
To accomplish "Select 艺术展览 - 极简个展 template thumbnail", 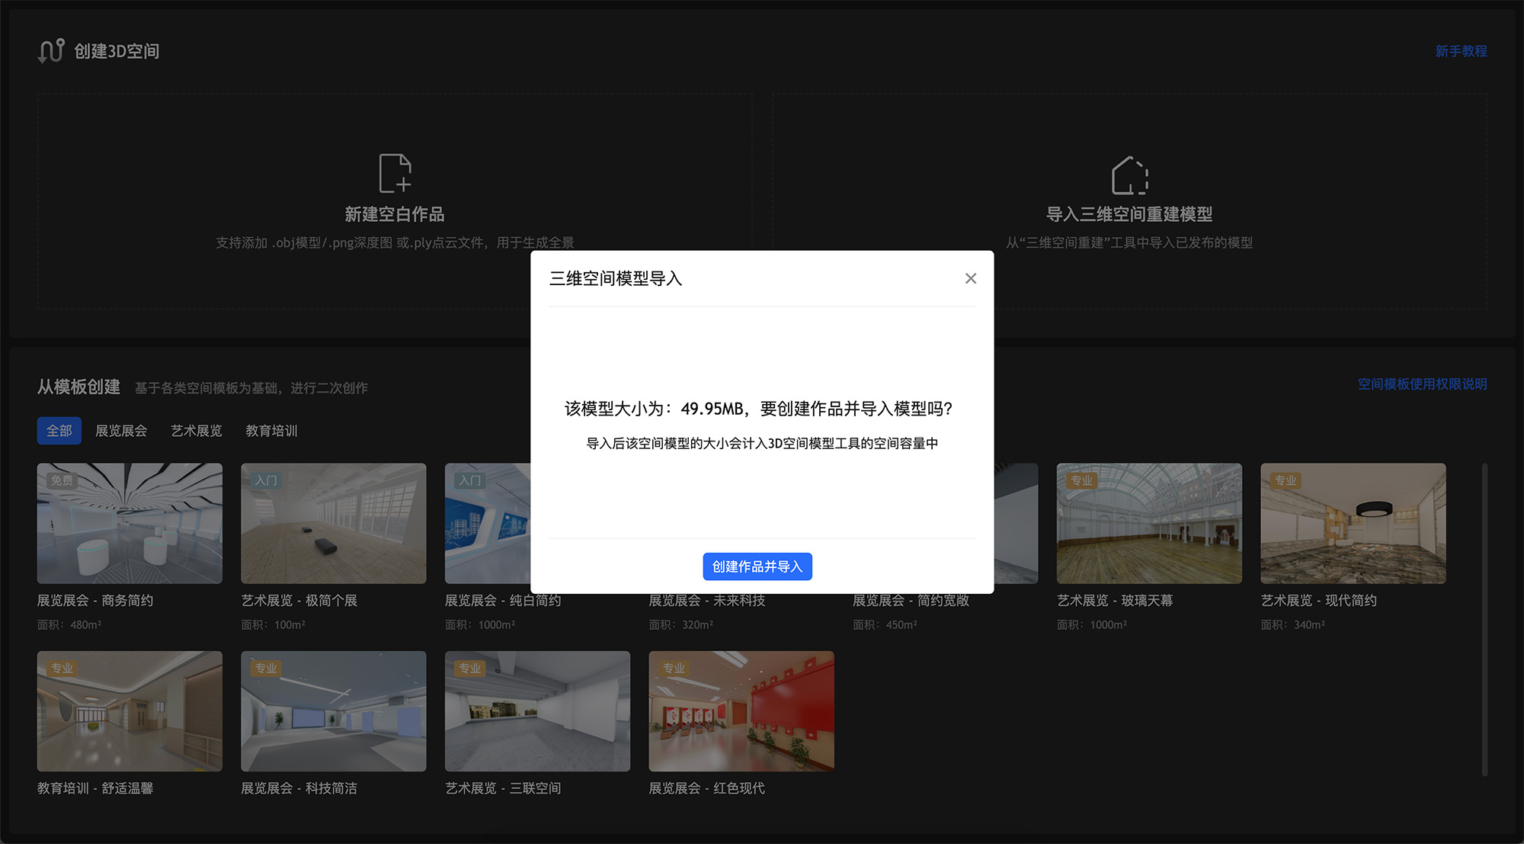I will click(x=333, y=524).
